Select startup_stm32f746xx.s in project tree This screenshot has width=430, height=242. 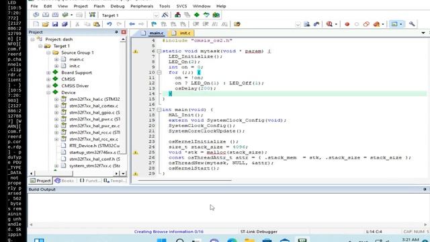point(94,153)
